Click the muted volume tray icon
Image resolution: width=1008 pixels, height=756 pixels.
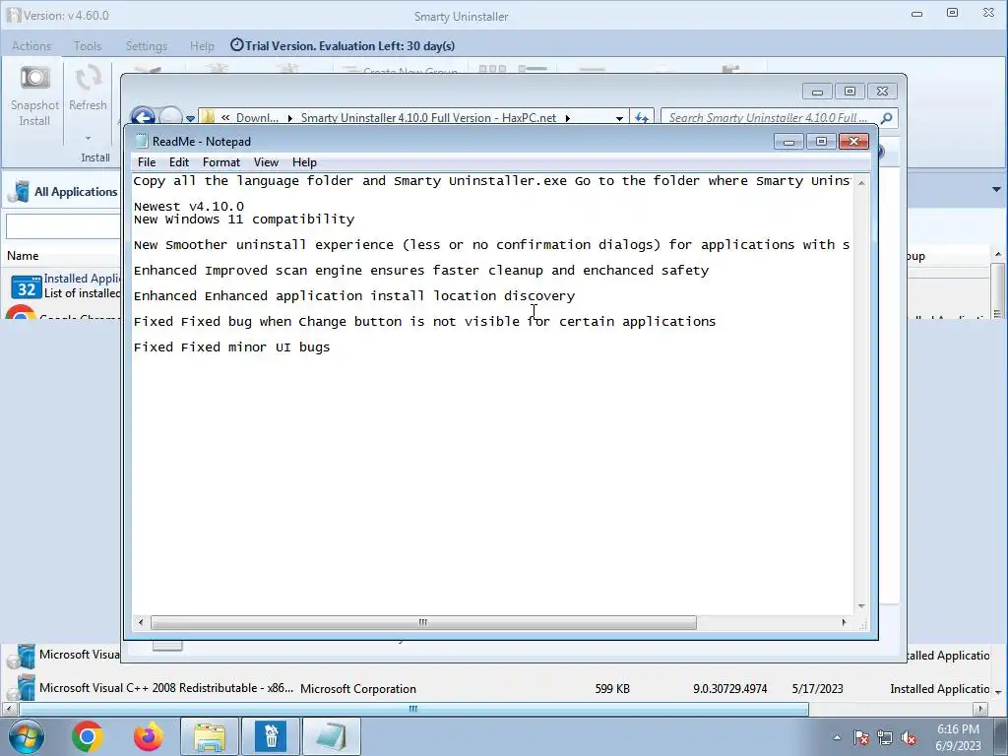909,738
